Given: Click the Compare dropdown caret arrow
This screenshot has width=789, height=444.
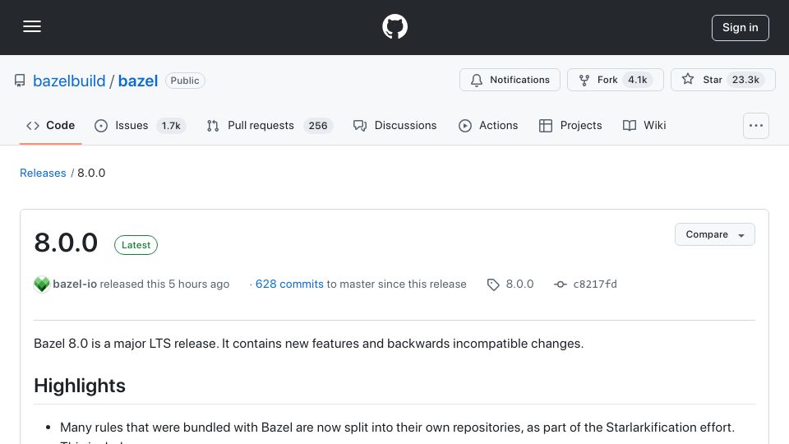Looking at the screenshot, I should [741, 236].
